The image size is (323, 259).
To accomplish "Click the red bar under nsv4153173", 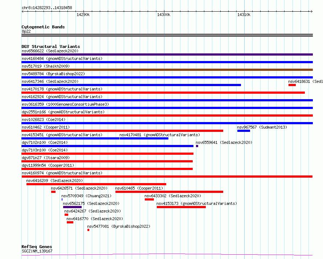I will tap(181, 207).
